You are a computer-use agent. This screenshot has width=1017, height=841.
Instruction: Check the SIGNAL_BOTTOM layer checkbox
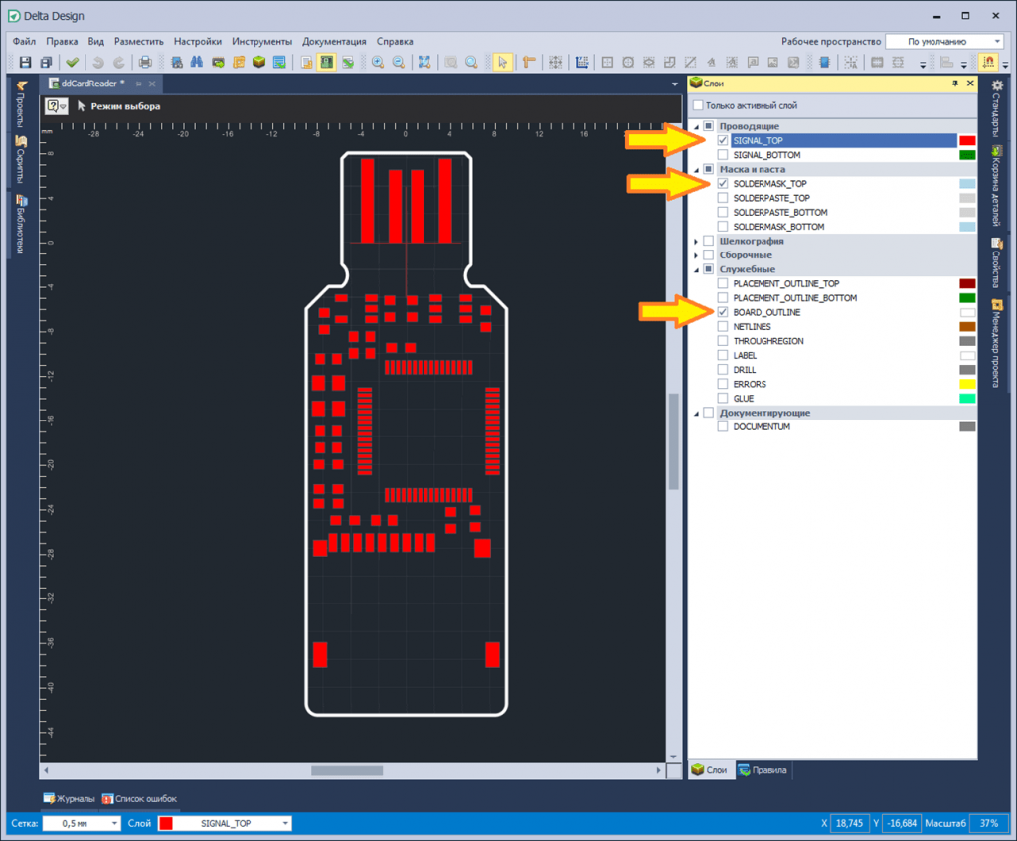[x=723, y=155]
